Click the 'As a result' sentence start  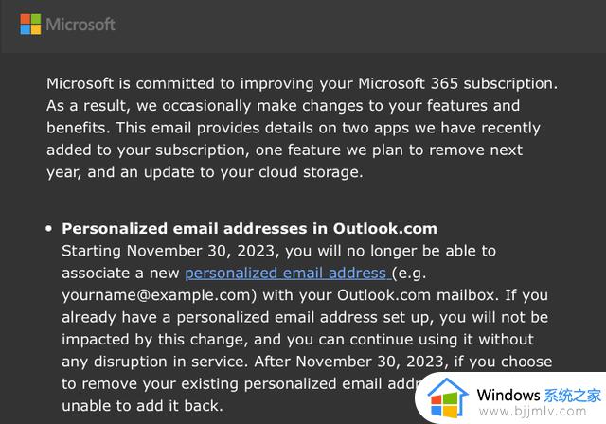(x=88, y=106)
